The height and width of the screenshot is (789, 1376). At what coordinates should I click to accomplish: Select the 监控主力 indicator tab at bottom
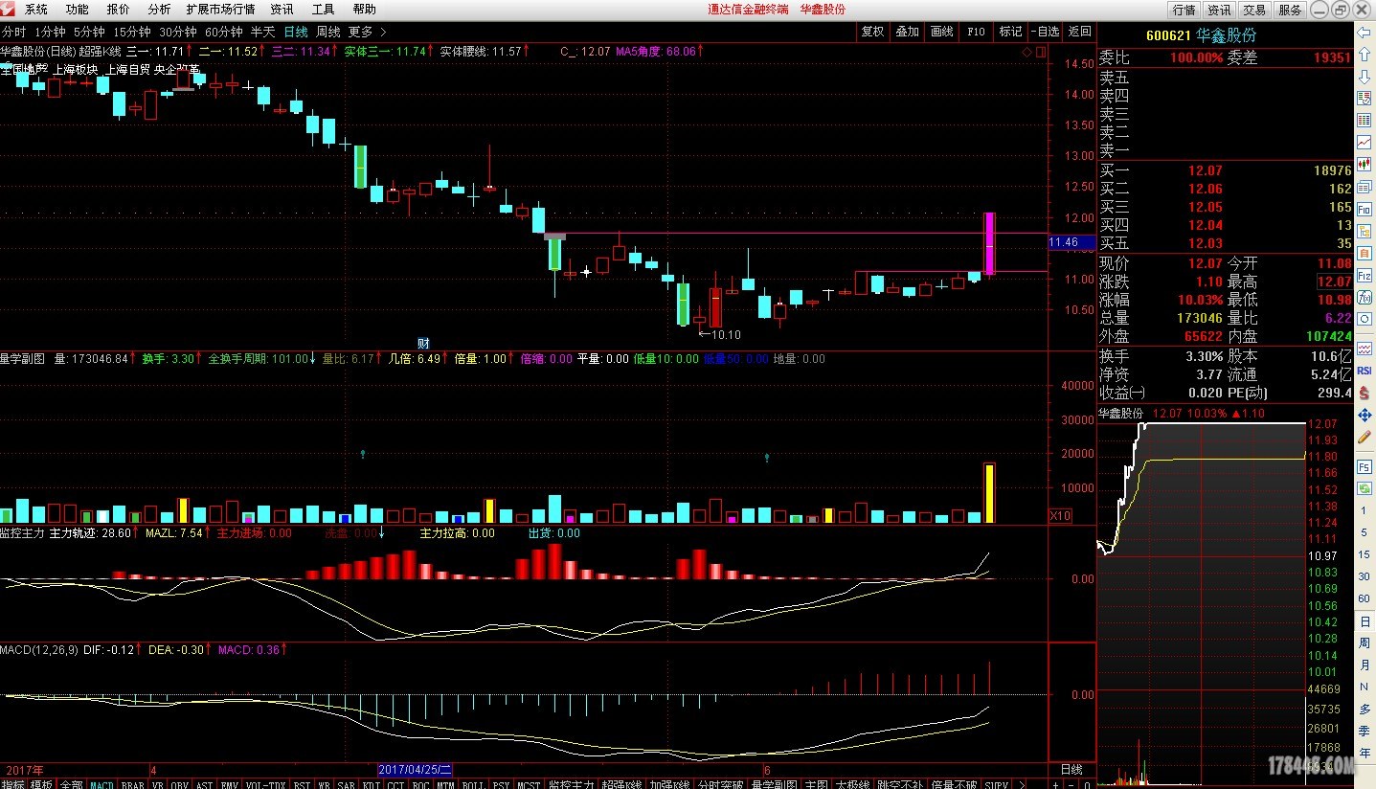[572, 784]
